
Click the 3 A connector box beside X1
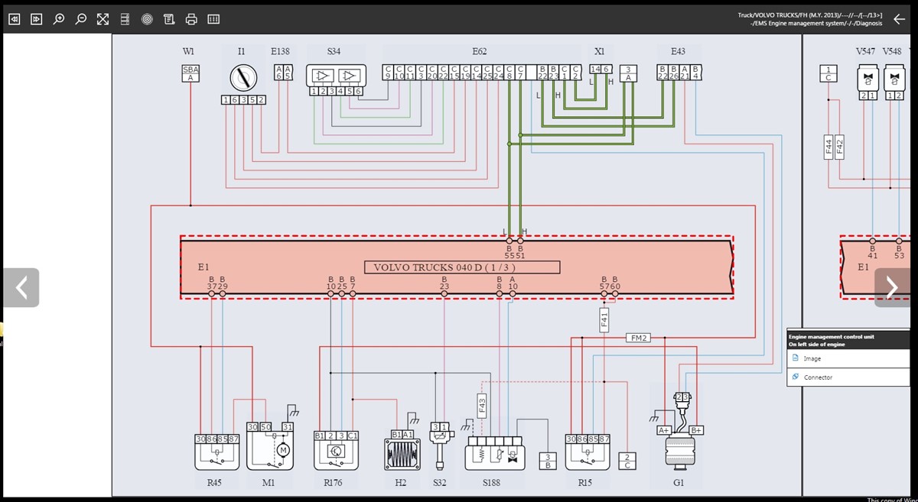pos(628,73)
